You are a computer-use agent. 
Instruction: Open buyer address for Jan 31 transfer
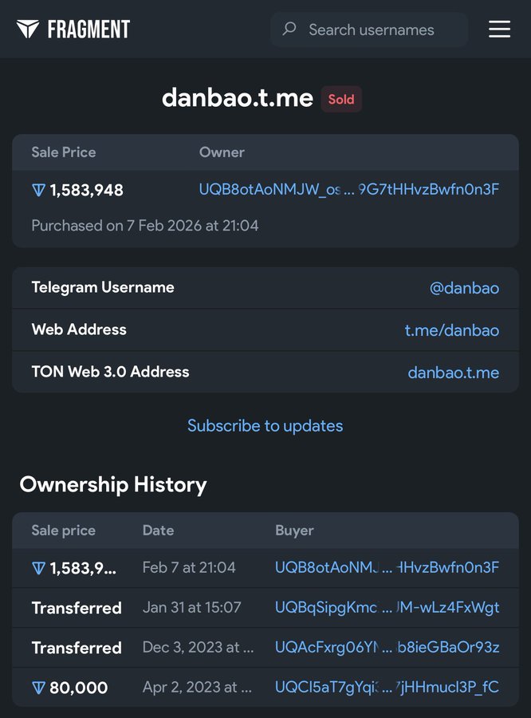(x=387, y=608)
